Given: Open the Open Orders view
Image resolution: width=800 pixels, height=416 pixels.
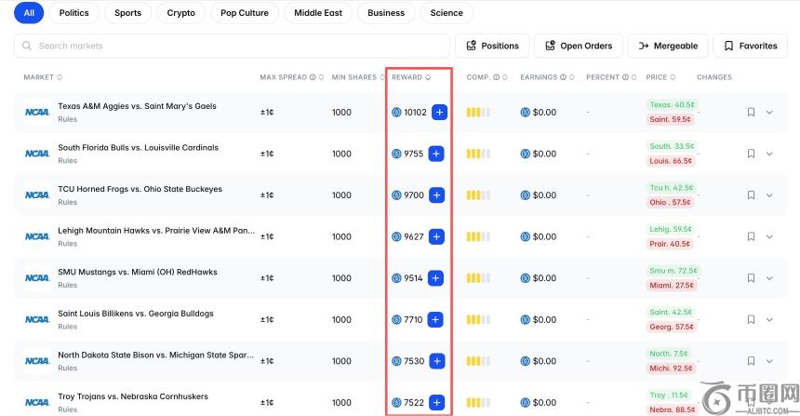Looking at the screenshot, I should click(x=578, y=46).
